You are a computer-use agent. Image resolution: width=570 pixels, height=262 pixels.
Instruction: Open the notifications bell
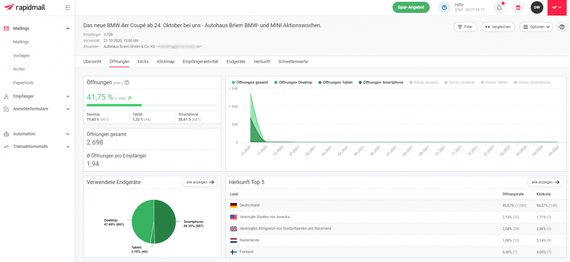499,7
